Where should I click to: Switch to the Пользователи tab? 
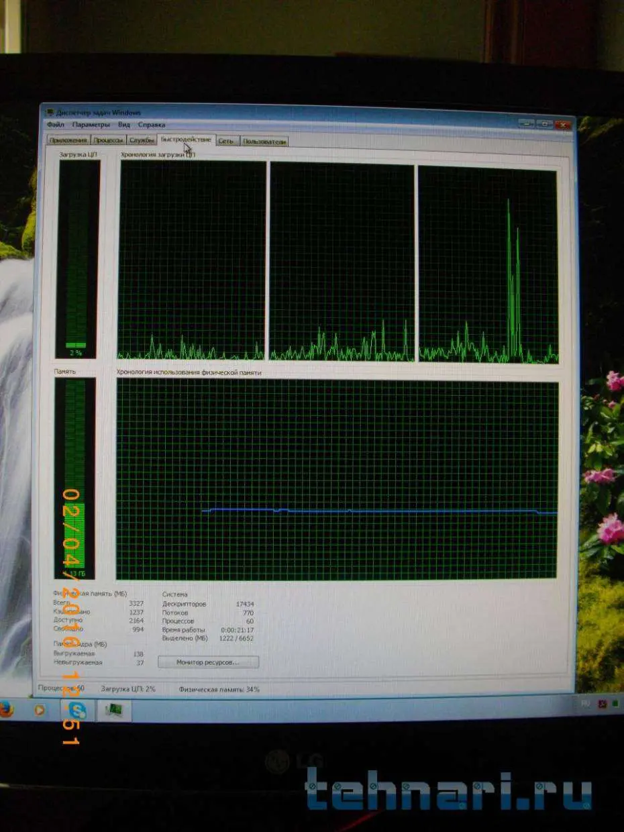[264, 142]
